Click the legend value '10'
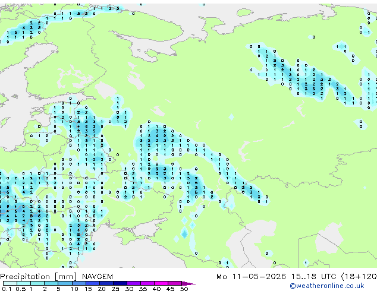 [74, 289]
